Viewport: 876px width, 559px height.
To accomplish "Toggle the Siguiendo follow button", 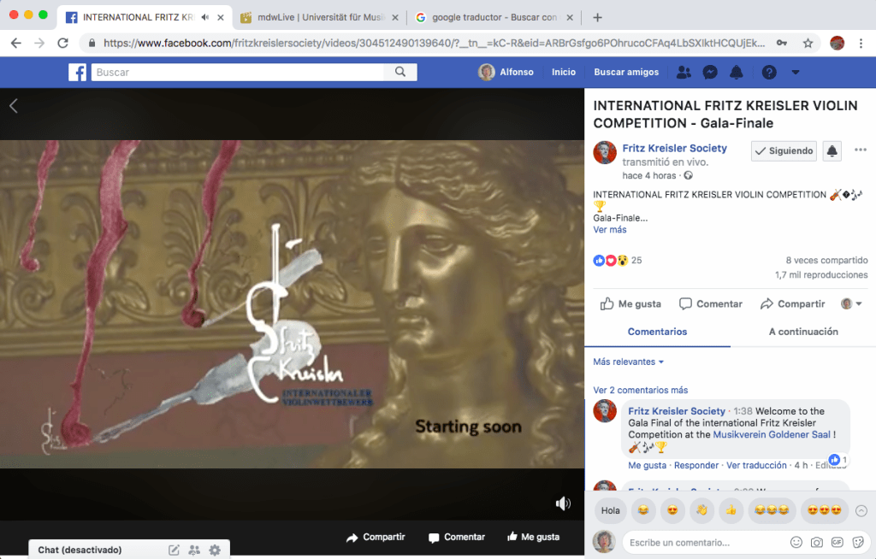I will pos(784,151).
